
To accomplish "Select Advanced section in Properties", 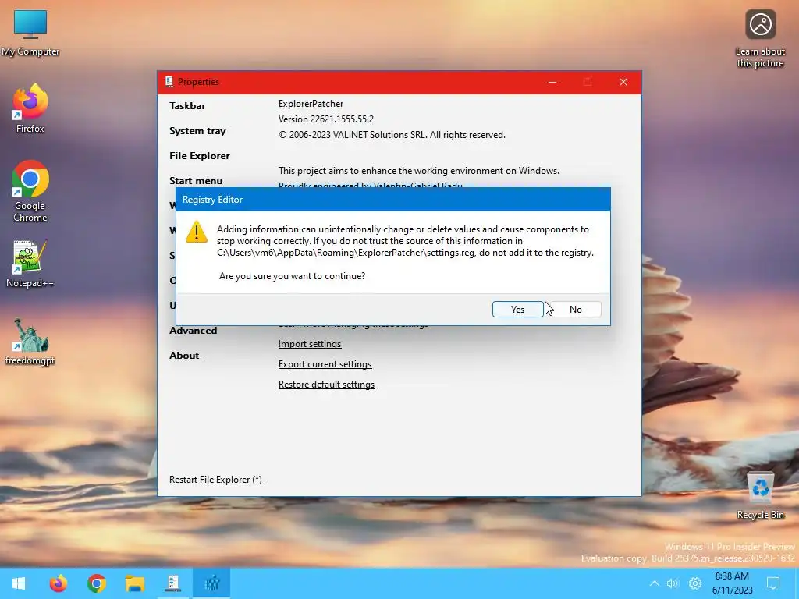I will [x=194, y=331].
